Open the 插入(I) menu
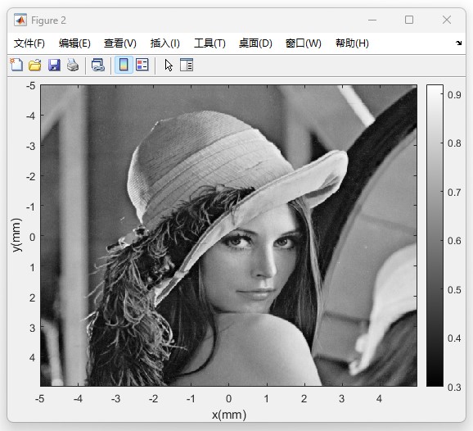The height and width of the screenshot is (431, 473). pyautogui.click(x=165, y=43)
